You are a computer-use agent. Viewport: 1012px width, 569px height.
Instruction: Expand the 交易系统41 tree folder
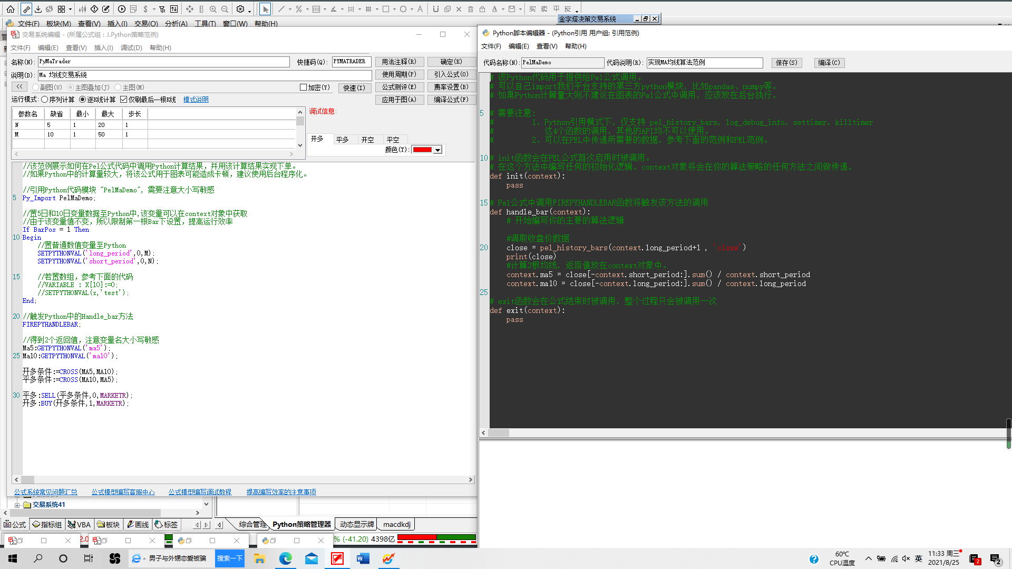click(17, 505)
